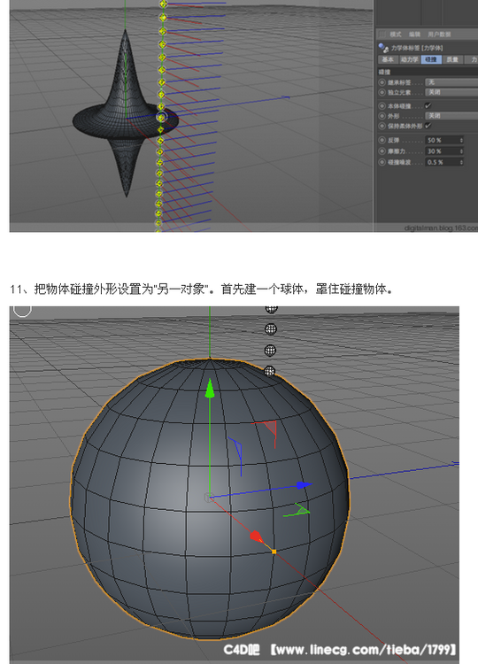
Task: Click the keyframe circle beside 继承标签
Action: click(382, 82)
